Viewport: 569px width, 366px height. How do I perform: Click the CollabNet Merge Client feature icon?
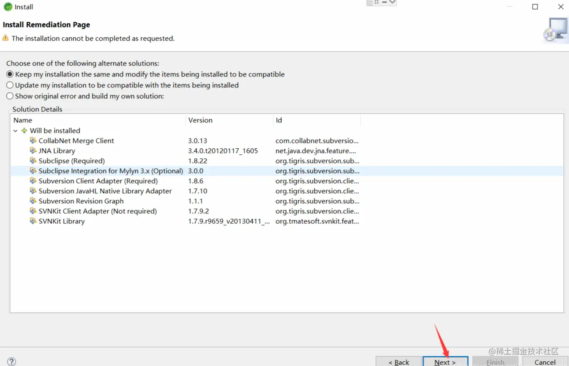tap(33, 140)
